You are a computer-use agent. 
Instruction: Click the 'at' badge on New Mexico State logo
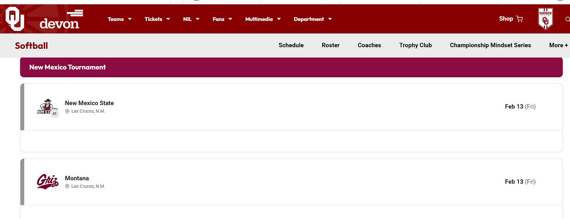click(54, 113)
